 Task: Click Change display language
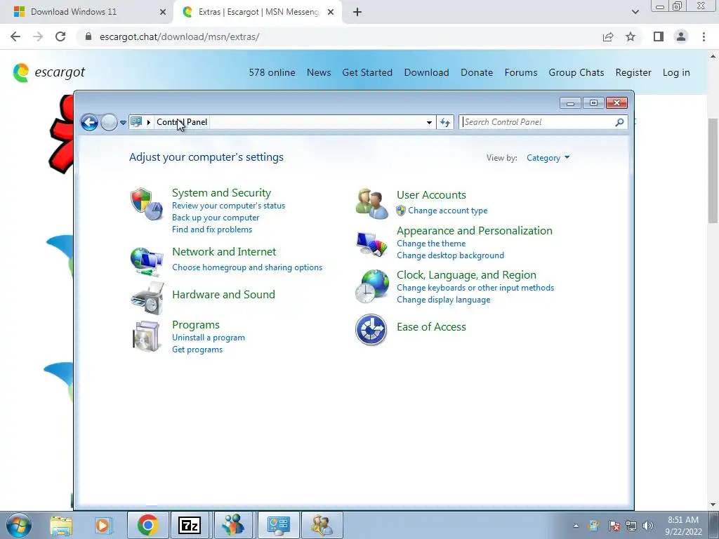click(444, 300)
